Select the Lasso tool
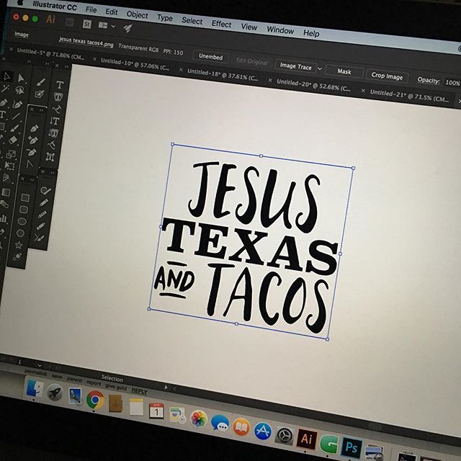The width and height of the screenshot is (461, 461). 19,91
